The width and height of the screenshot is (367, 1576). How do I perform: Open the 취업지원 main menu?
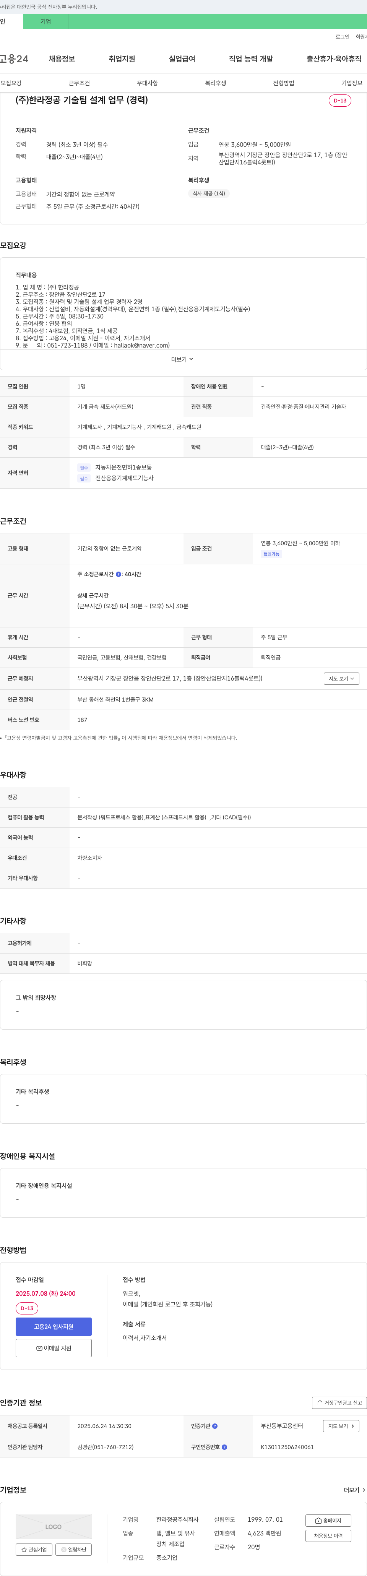tap(122, 59)
